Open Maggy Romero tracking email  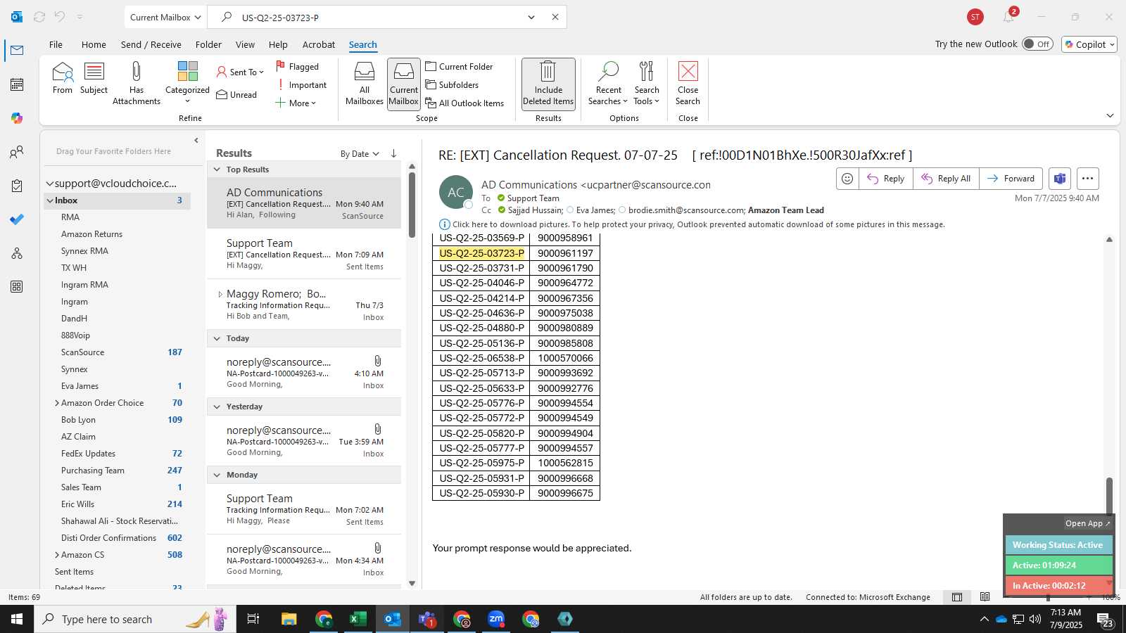[x=304, y=305]
